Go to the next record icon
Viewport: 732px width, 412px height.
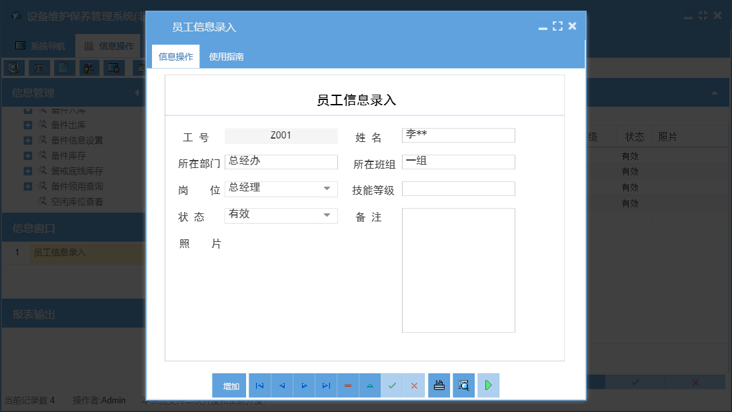pos(303,385)
